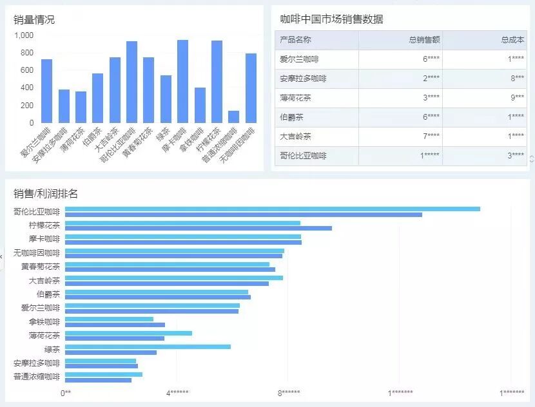Click the dark-blue 黄春菊花茶 bar in ranking
The image size is (535, 407).
click(170, 270)
